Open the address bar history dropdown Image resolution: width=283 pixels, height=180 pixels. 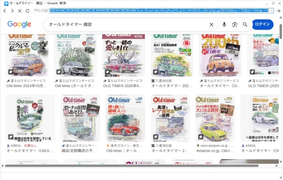coord(272,11)
